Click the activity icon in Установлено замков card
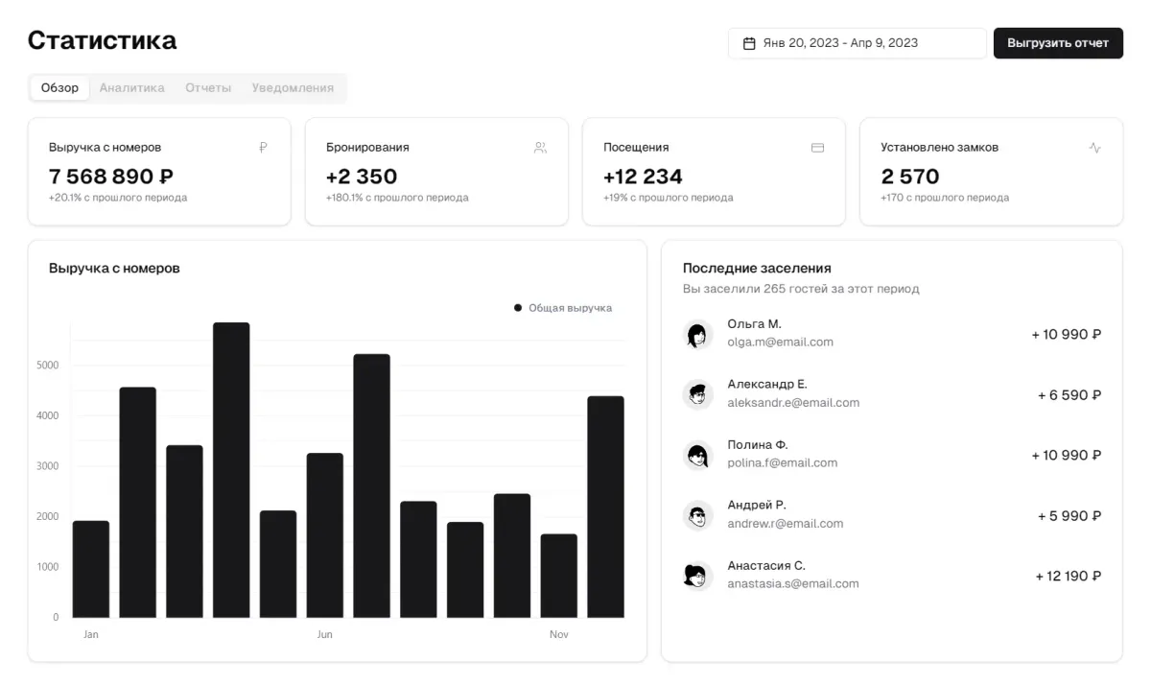 [1094, 148]
